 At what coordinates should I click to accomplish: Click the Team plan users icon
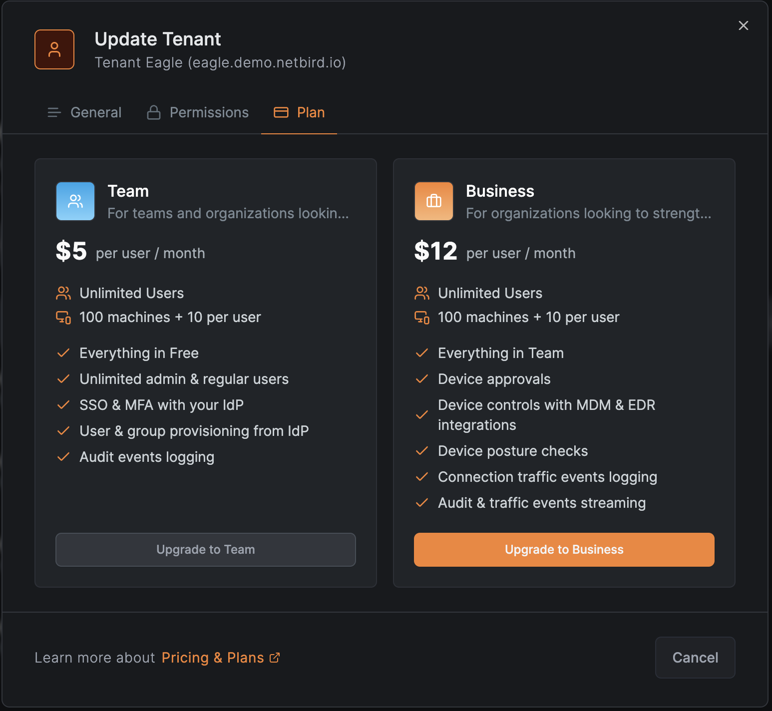click(75, 201)
